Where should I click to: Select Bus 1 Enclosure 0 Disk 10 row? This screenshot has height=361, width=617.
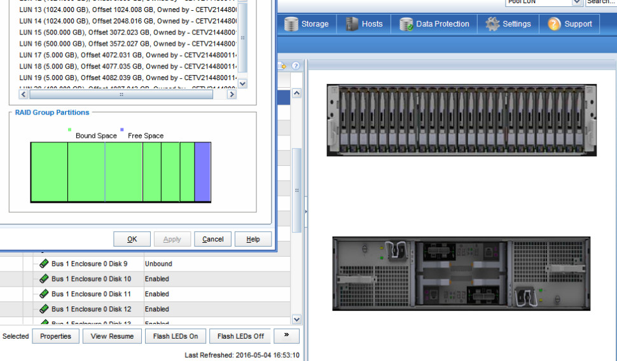[x=145, y=279]
